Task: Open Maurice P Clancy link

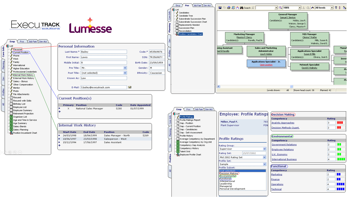Action: pyautogui.click(x=244, y=37)
